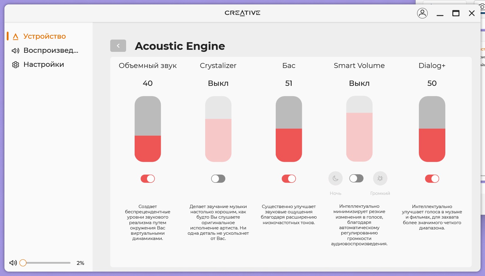The image size is (485, 276).
Task: Maximize the Creative app window
Action: tap(456, 13)
